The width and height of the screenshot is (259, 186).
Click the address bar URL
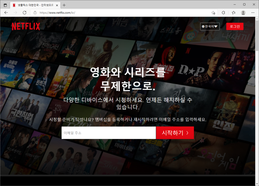57,13
